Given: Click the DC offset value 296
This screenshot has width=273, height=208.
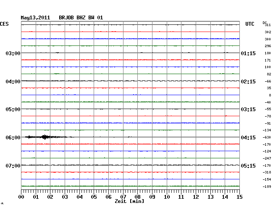Looking at the screenshot, I should coord(268,46).
